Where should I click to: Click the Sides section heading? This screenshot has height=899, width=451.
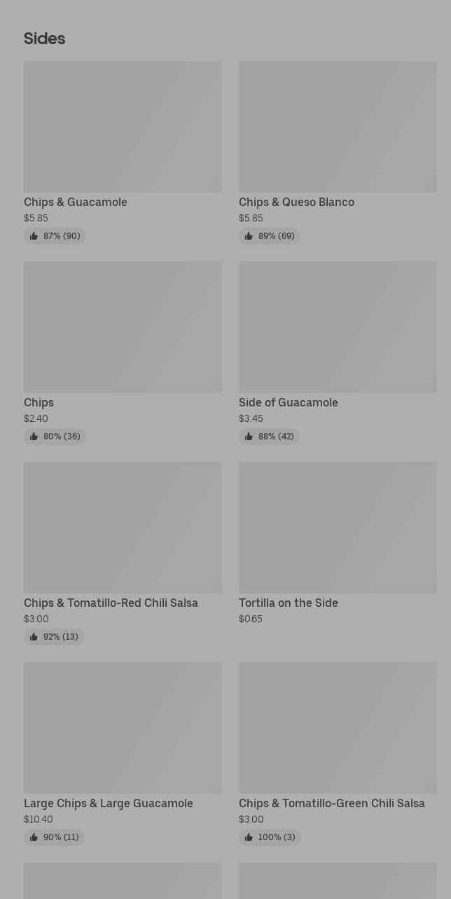[x=44, y=39]
